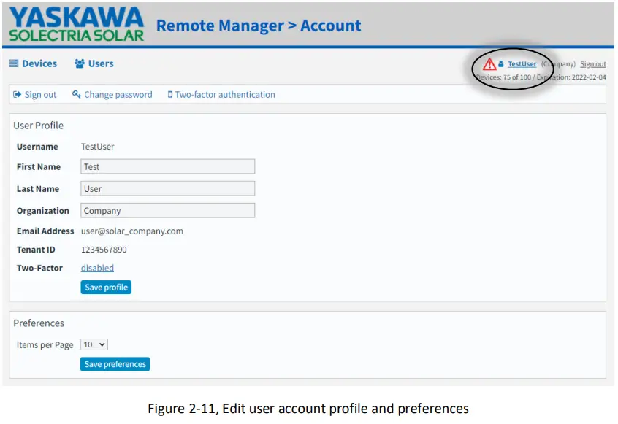Click the Users group icon
The height and width of the screenshot is (424, 618).
[x=79, y=63]
